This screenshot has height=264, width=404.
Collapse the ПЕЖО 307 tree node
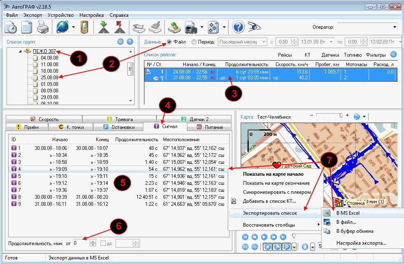pyautogui.click(x=21, y=51)
